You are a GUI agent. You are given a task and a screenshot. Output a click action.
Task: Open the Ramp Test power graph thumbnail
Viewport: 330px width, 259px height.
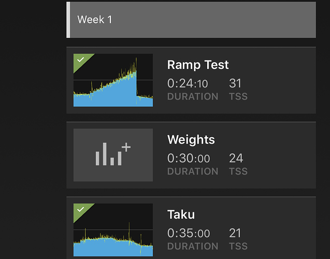113,80
